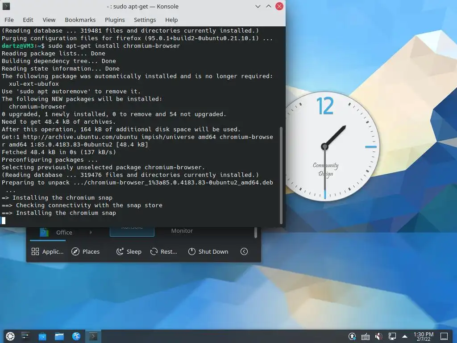Click the terminal cursor block at prompt
Image resolution: width=457 pixels, height=343 pixels.
click(4, 221)
